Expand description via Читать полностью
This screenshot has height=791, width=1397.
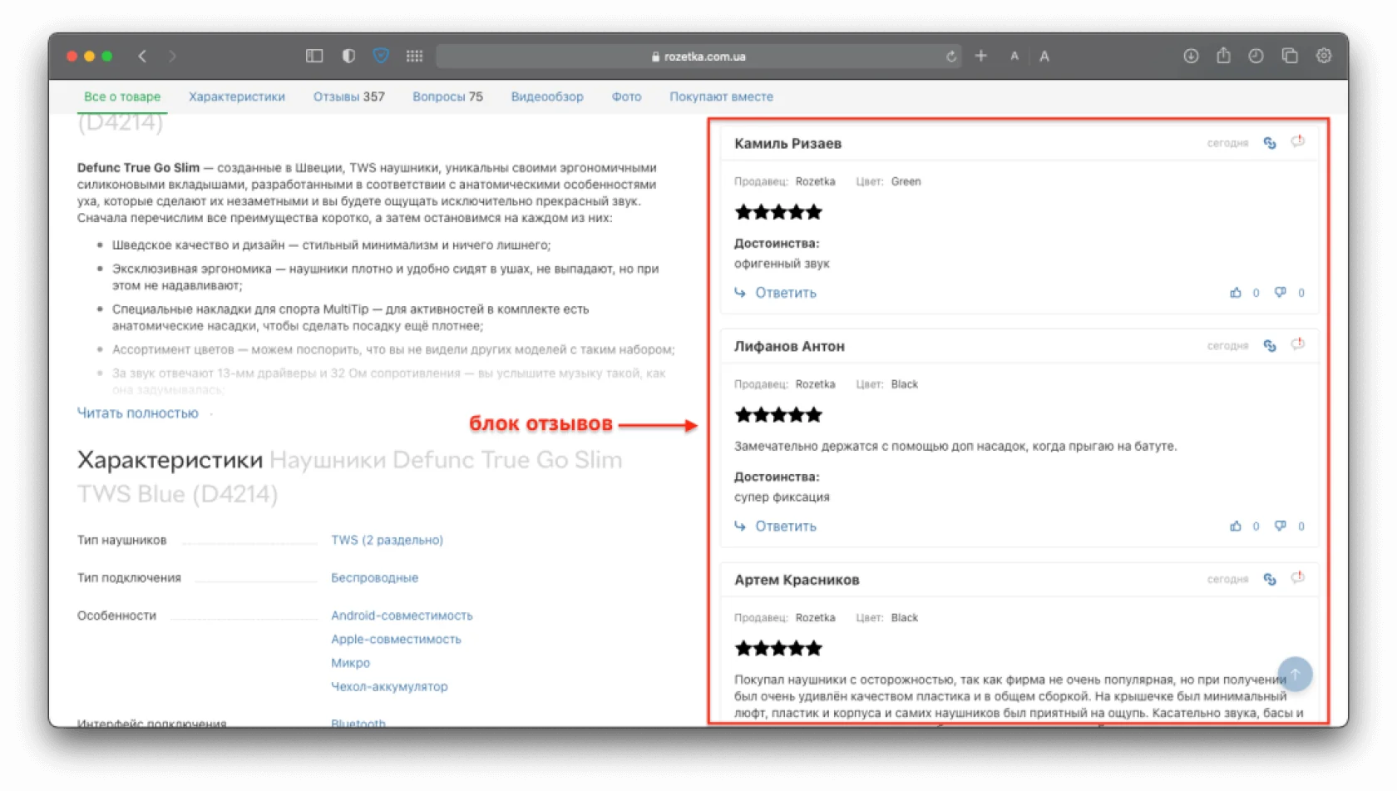tap(138, 413)
